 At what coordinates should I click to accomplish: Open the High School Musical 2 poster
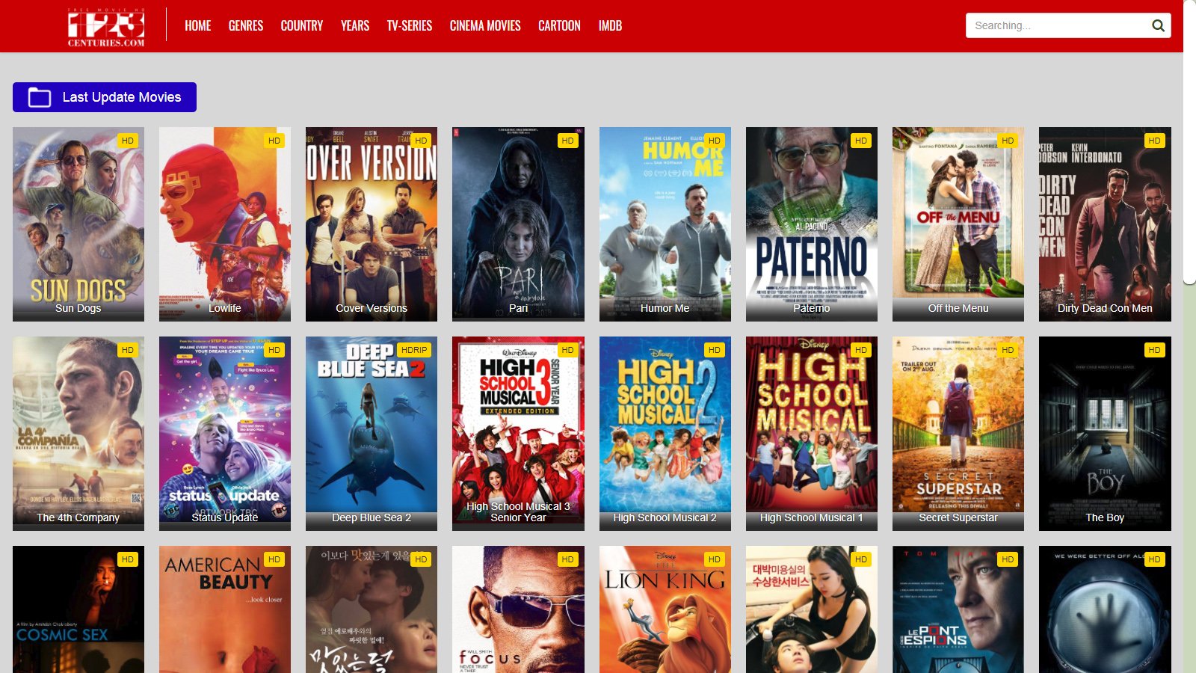click(x=665, y=434)
